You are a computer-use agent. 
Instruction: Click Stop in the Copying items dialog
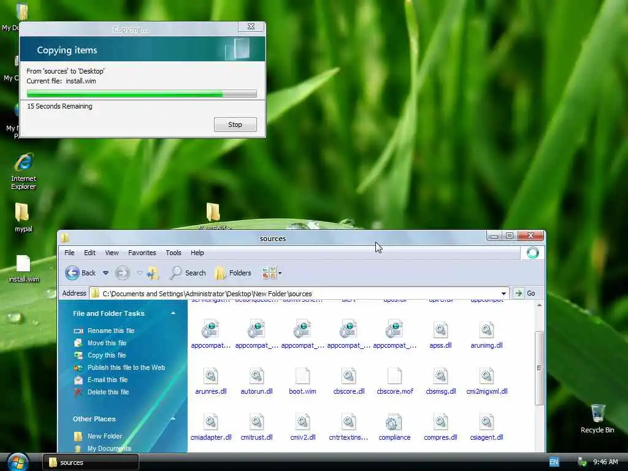(x=235, y=124)
